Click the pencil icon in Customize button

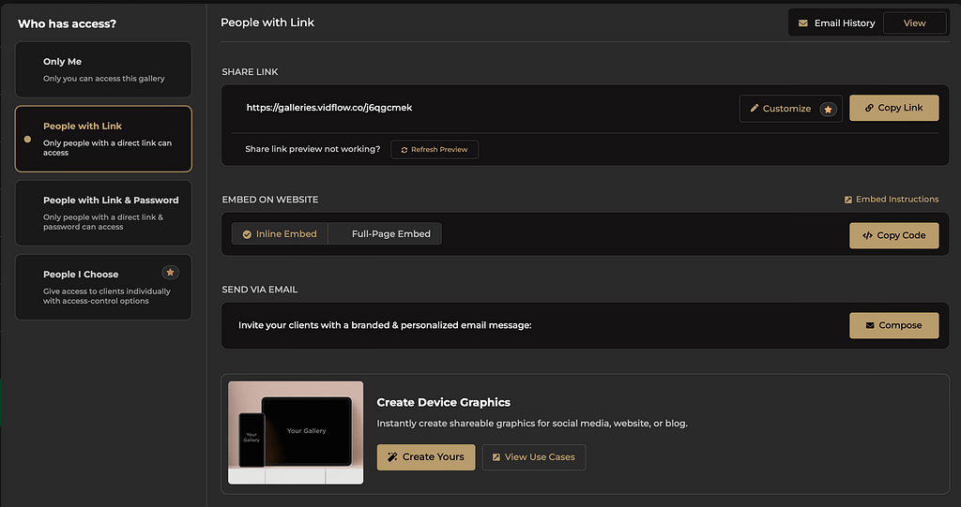[x=755, y=108]
